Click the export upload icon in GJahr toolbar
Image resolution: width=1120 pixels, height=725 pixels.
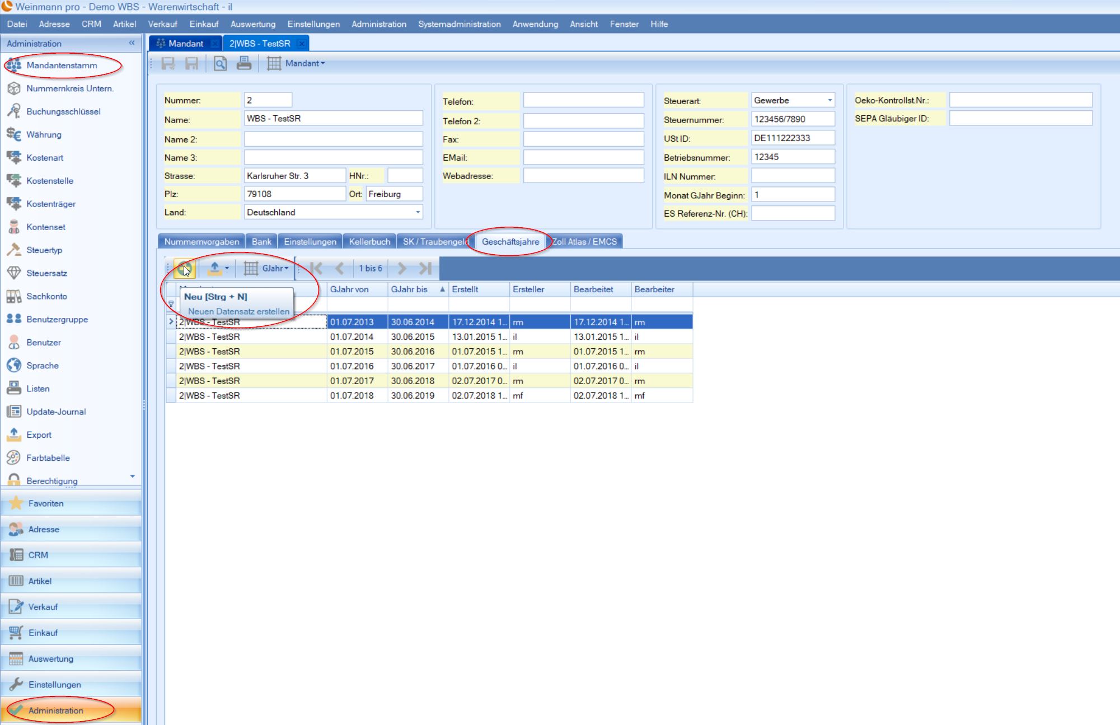pos(214,269)
